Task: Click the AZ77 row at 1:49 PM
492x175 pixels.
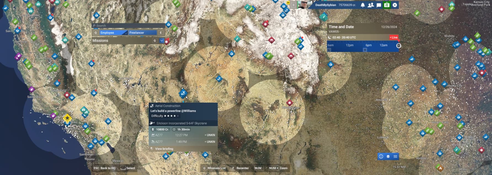Action: [183, 142]
